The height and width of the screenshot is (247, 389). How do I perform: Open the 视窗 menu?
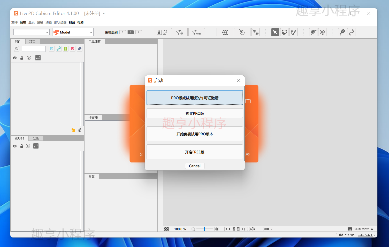tap(72, 22)
